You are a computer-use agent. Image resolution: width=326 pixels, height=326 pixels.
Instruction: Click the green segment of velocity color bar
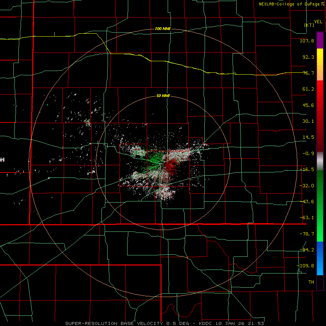pos(320,206)
